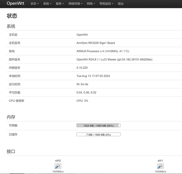This screenshot has width=182, height=174.
Task: Click the eth0 interface name
Action: [x=58, y=161]
